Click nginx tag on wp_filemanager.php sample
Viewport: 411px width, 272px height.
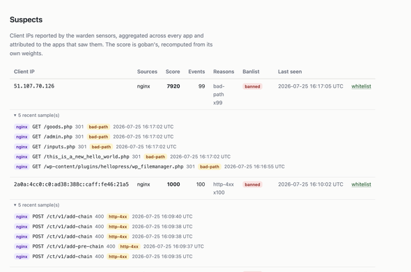22,167
